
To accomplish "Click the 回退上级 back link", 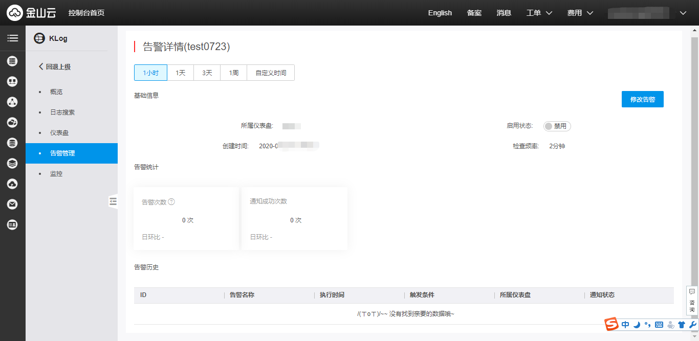I will 55,66.
